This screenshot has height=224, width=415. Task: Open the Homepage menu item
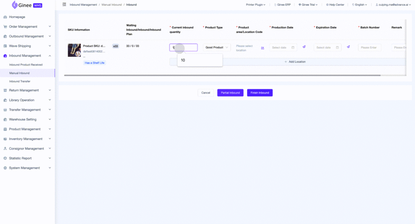click(17, 17)
